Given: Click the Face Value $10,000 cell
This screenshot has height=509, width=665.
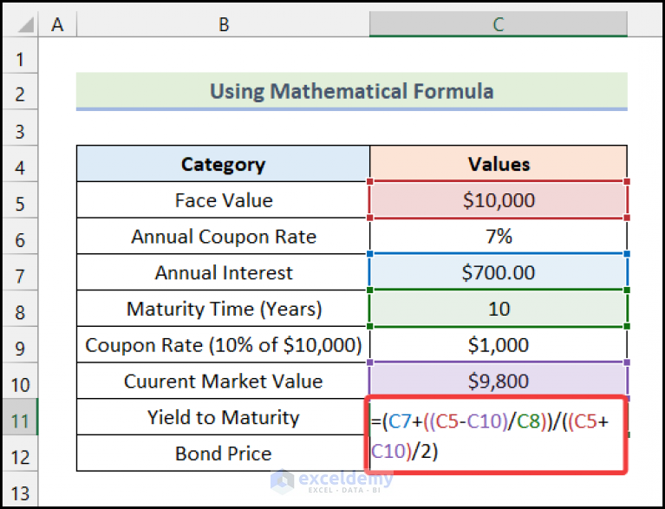Looking at the screenshot, I should click(x=499, y=199).
